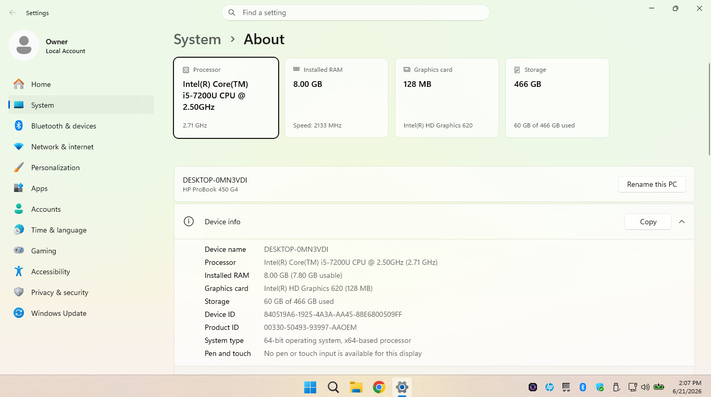
Task: Click the System monitor icon in sidebar
Action: pyautogui.click(x=19, y=105)
